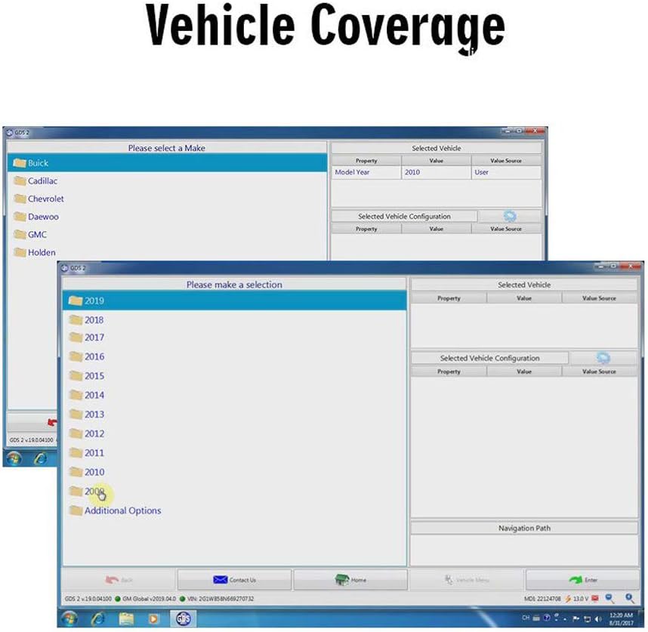Open the Additional Options folder

[234, 510]
